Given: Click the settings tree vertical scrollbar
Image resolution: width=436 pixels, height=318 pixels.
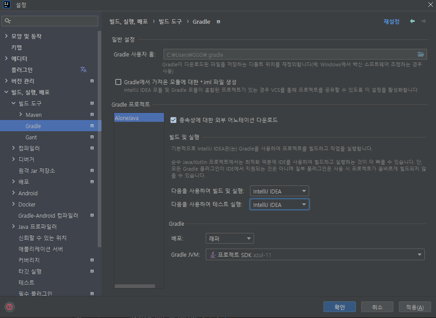Looking at the screenshot, I should click(x=99, y=139).
